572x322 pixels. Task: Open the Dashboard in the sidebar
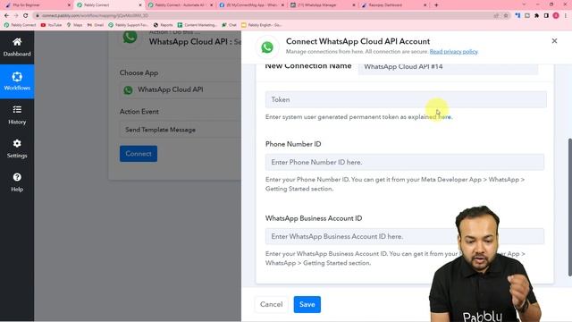[x=17, y=47]
